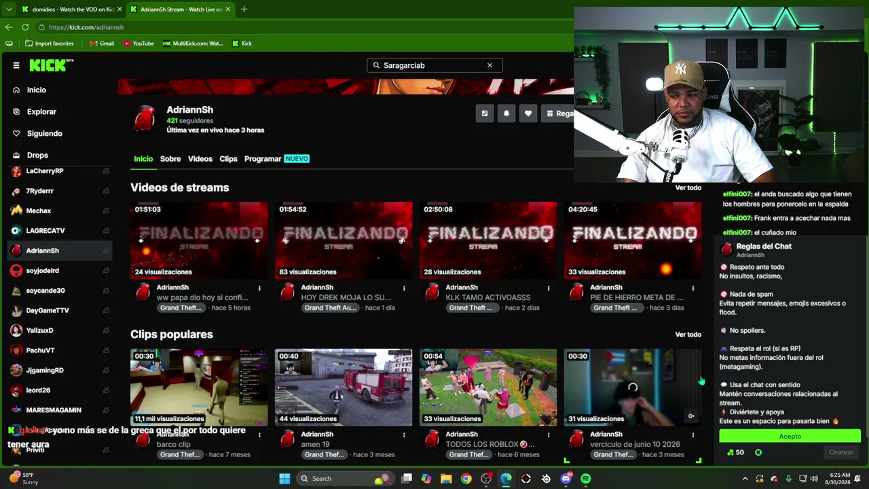Switch to the Clips tab
Viewport: 869px width, 489px height.
[228, 159]
